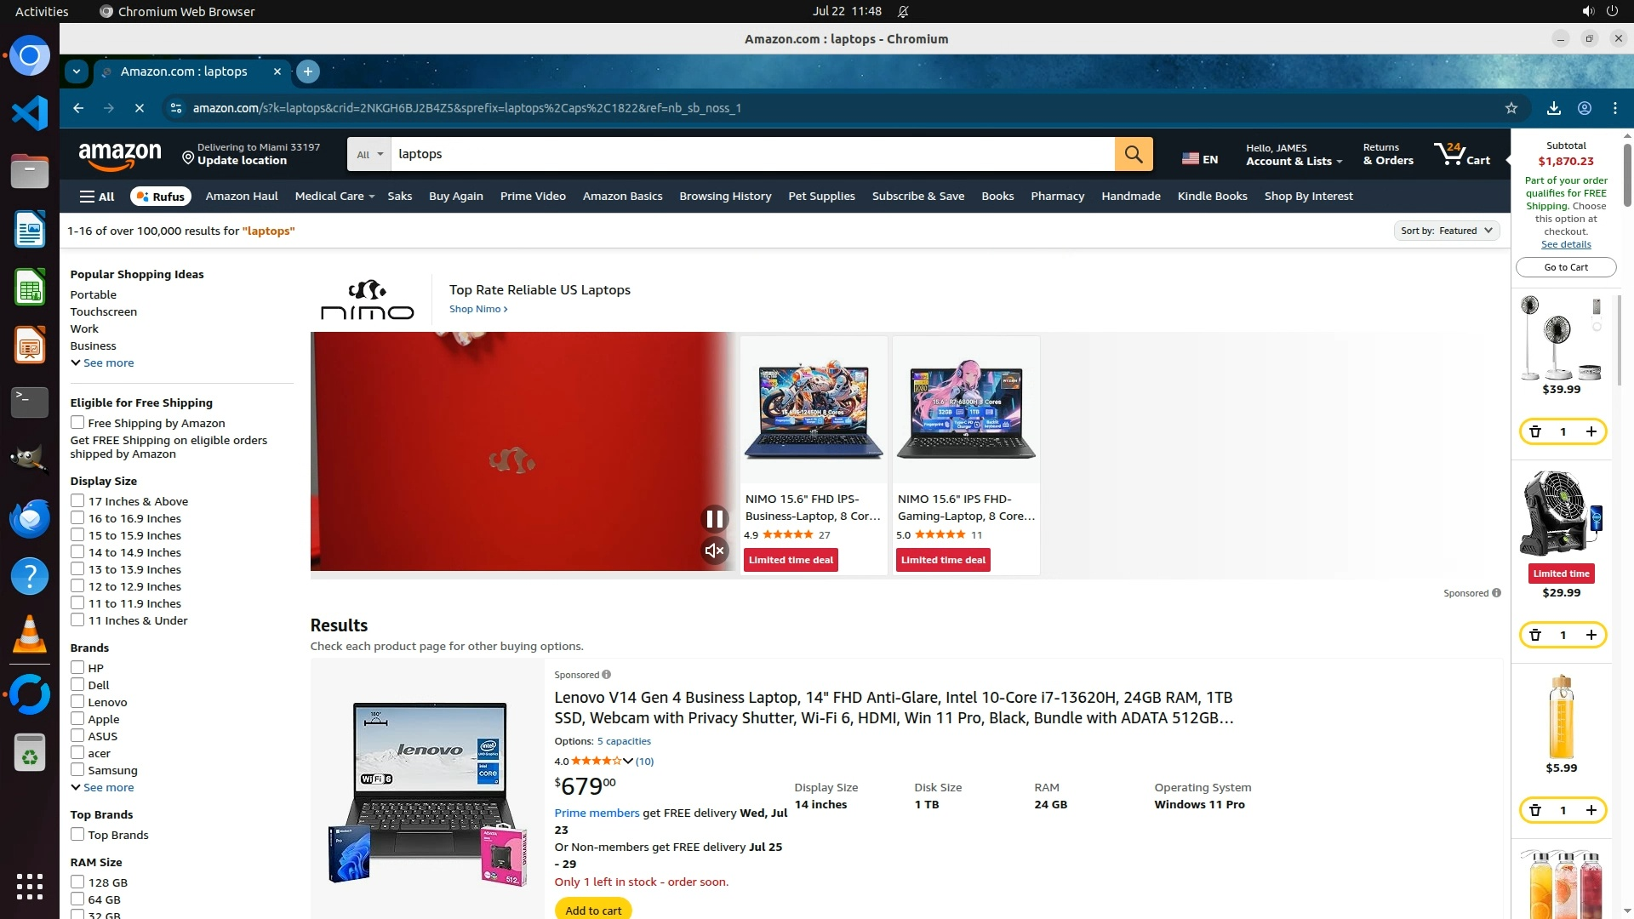Open the All search category dropdown
The image size is (1634, 919).
click(x=369, y=154)
